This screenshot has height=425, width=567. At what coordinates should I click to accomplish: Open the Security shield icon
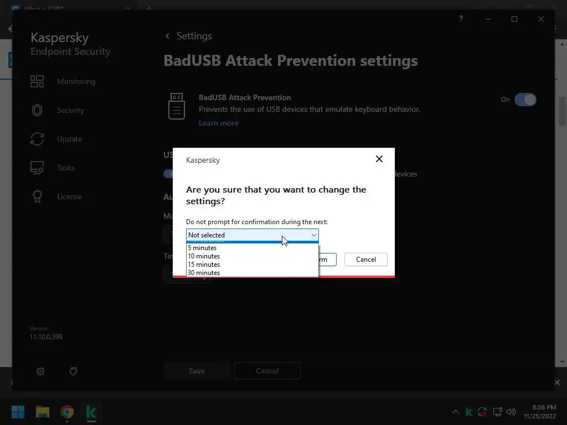[37, 110]
